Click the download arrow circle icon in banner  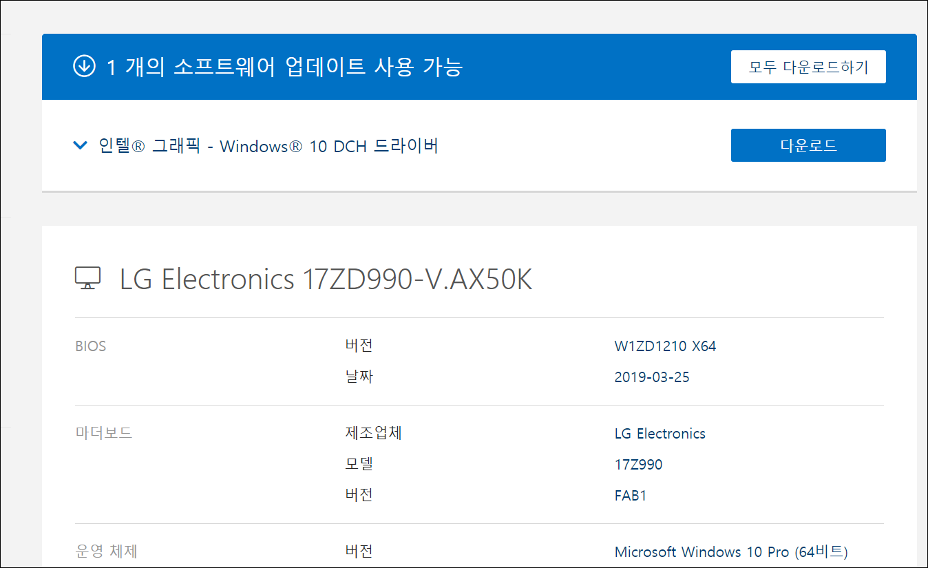click(84, 67)
